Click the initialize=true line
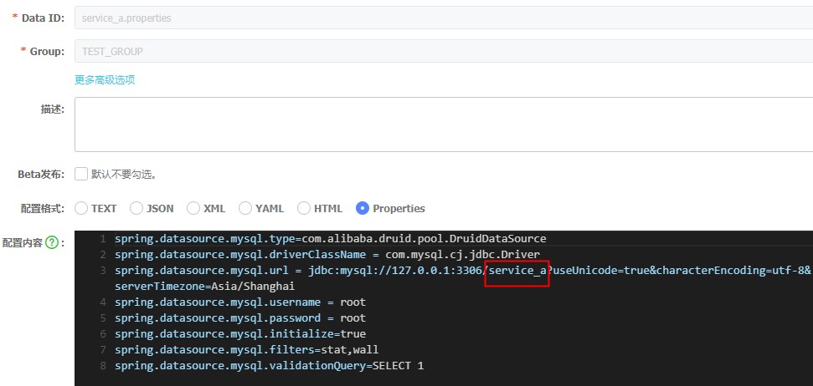 (240, 333)
